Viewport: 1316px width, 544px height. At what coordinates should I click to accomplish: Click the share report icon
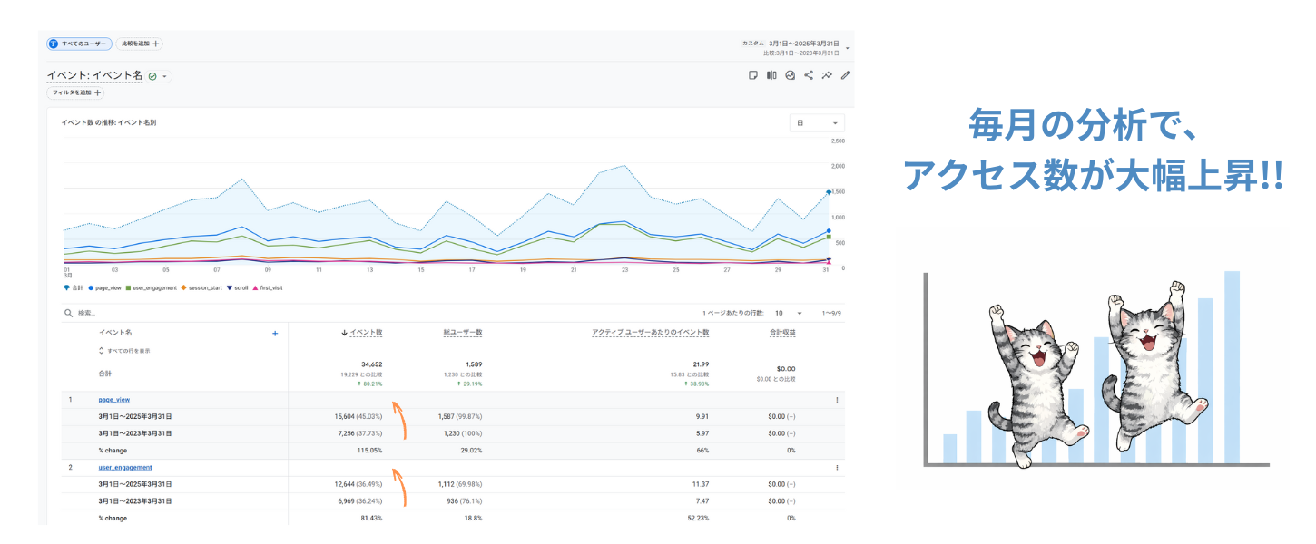809,75
